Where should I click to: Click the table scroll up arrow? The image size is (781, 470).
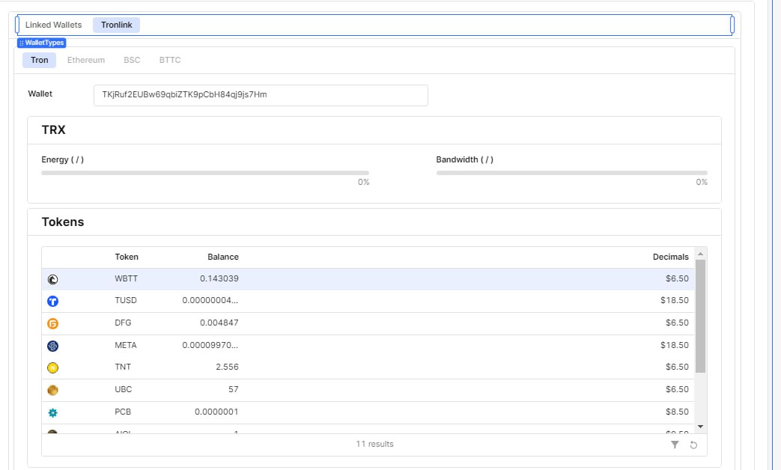click(700, 254)
